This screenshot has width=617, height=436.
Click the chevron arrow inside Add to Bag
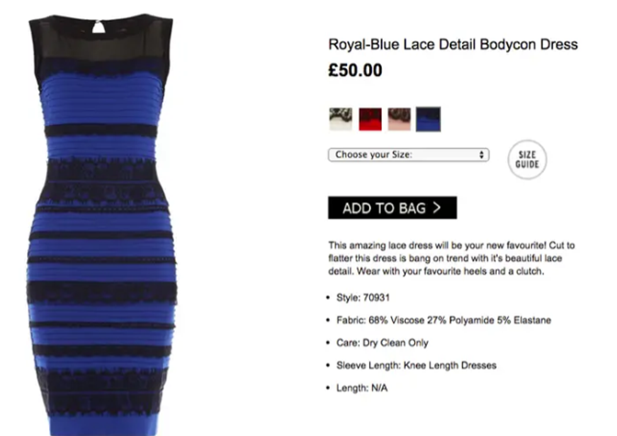(x=437, y=207)
